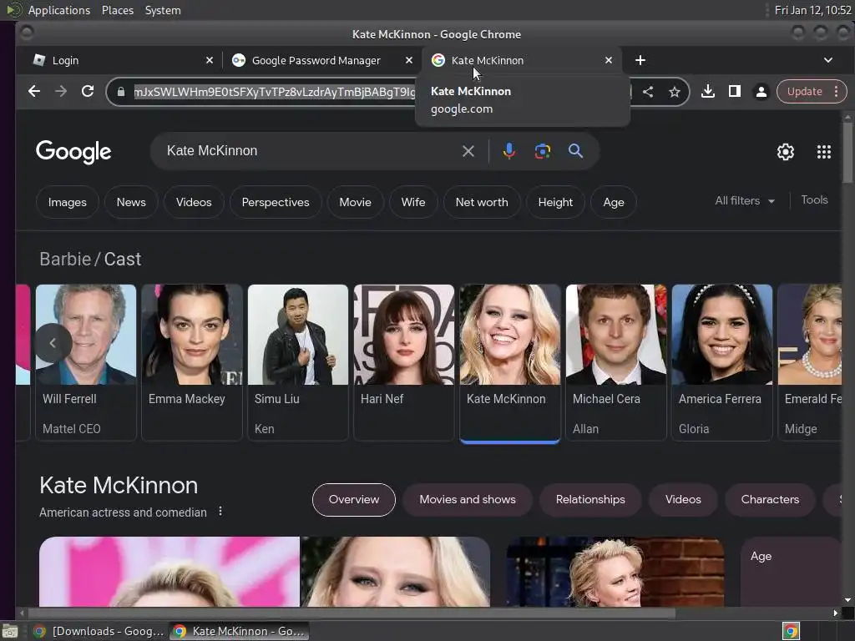The image size is (855, 641).
Task: Close the Google Password Manager tab
Action: pyautogui.click(x=409, y=60)
